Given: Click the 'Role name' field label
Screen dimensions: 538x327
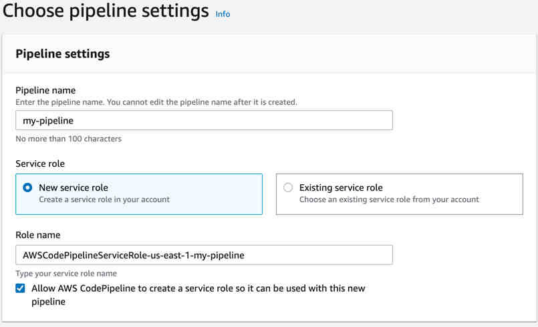Looking at the screenshot, I should pyautogui.click(x=38, y=234).
